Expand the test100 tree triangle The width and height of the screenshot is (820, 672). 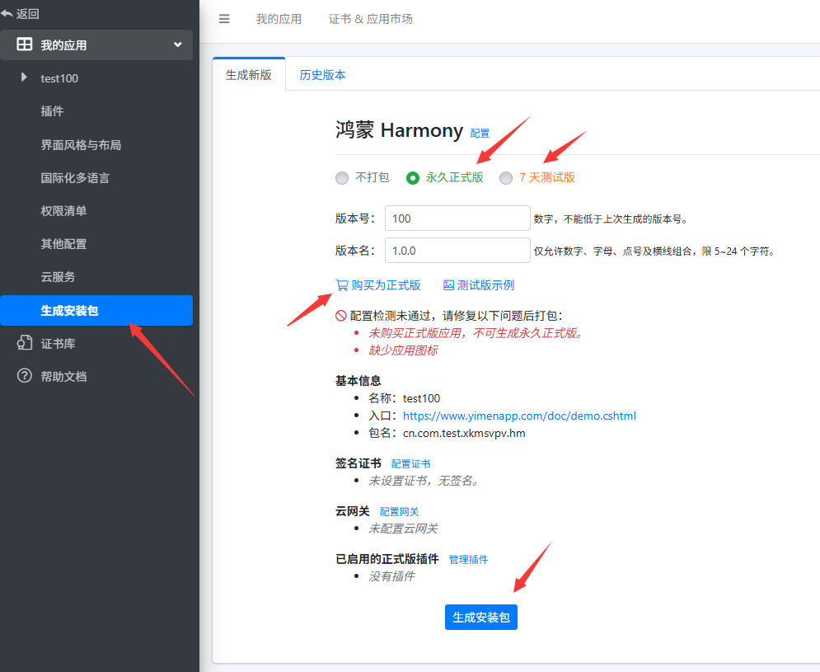pos(24,78)
